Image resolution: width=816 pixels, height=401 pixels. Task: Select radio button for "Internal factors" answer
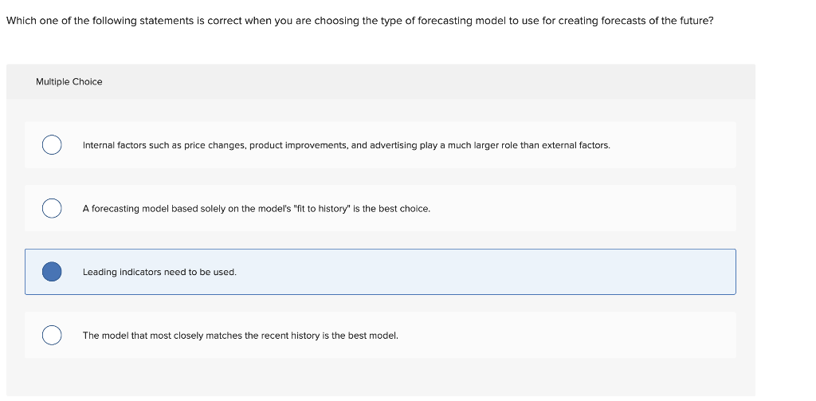[x=52, y=145]
